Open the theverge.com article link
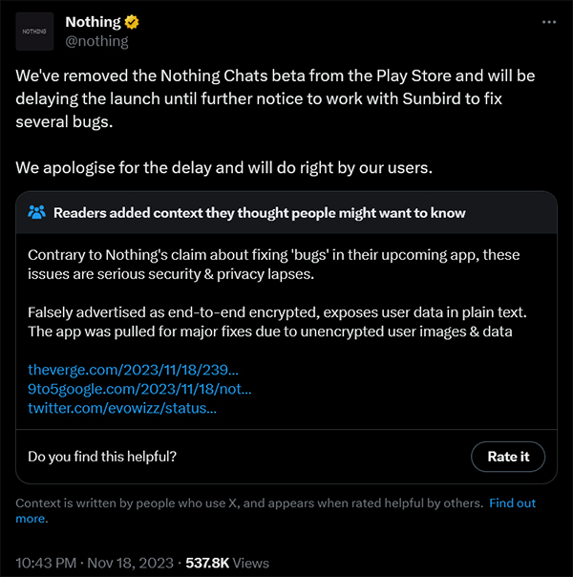The width and height of the screenshot is (573, 577). click(133, 370)
